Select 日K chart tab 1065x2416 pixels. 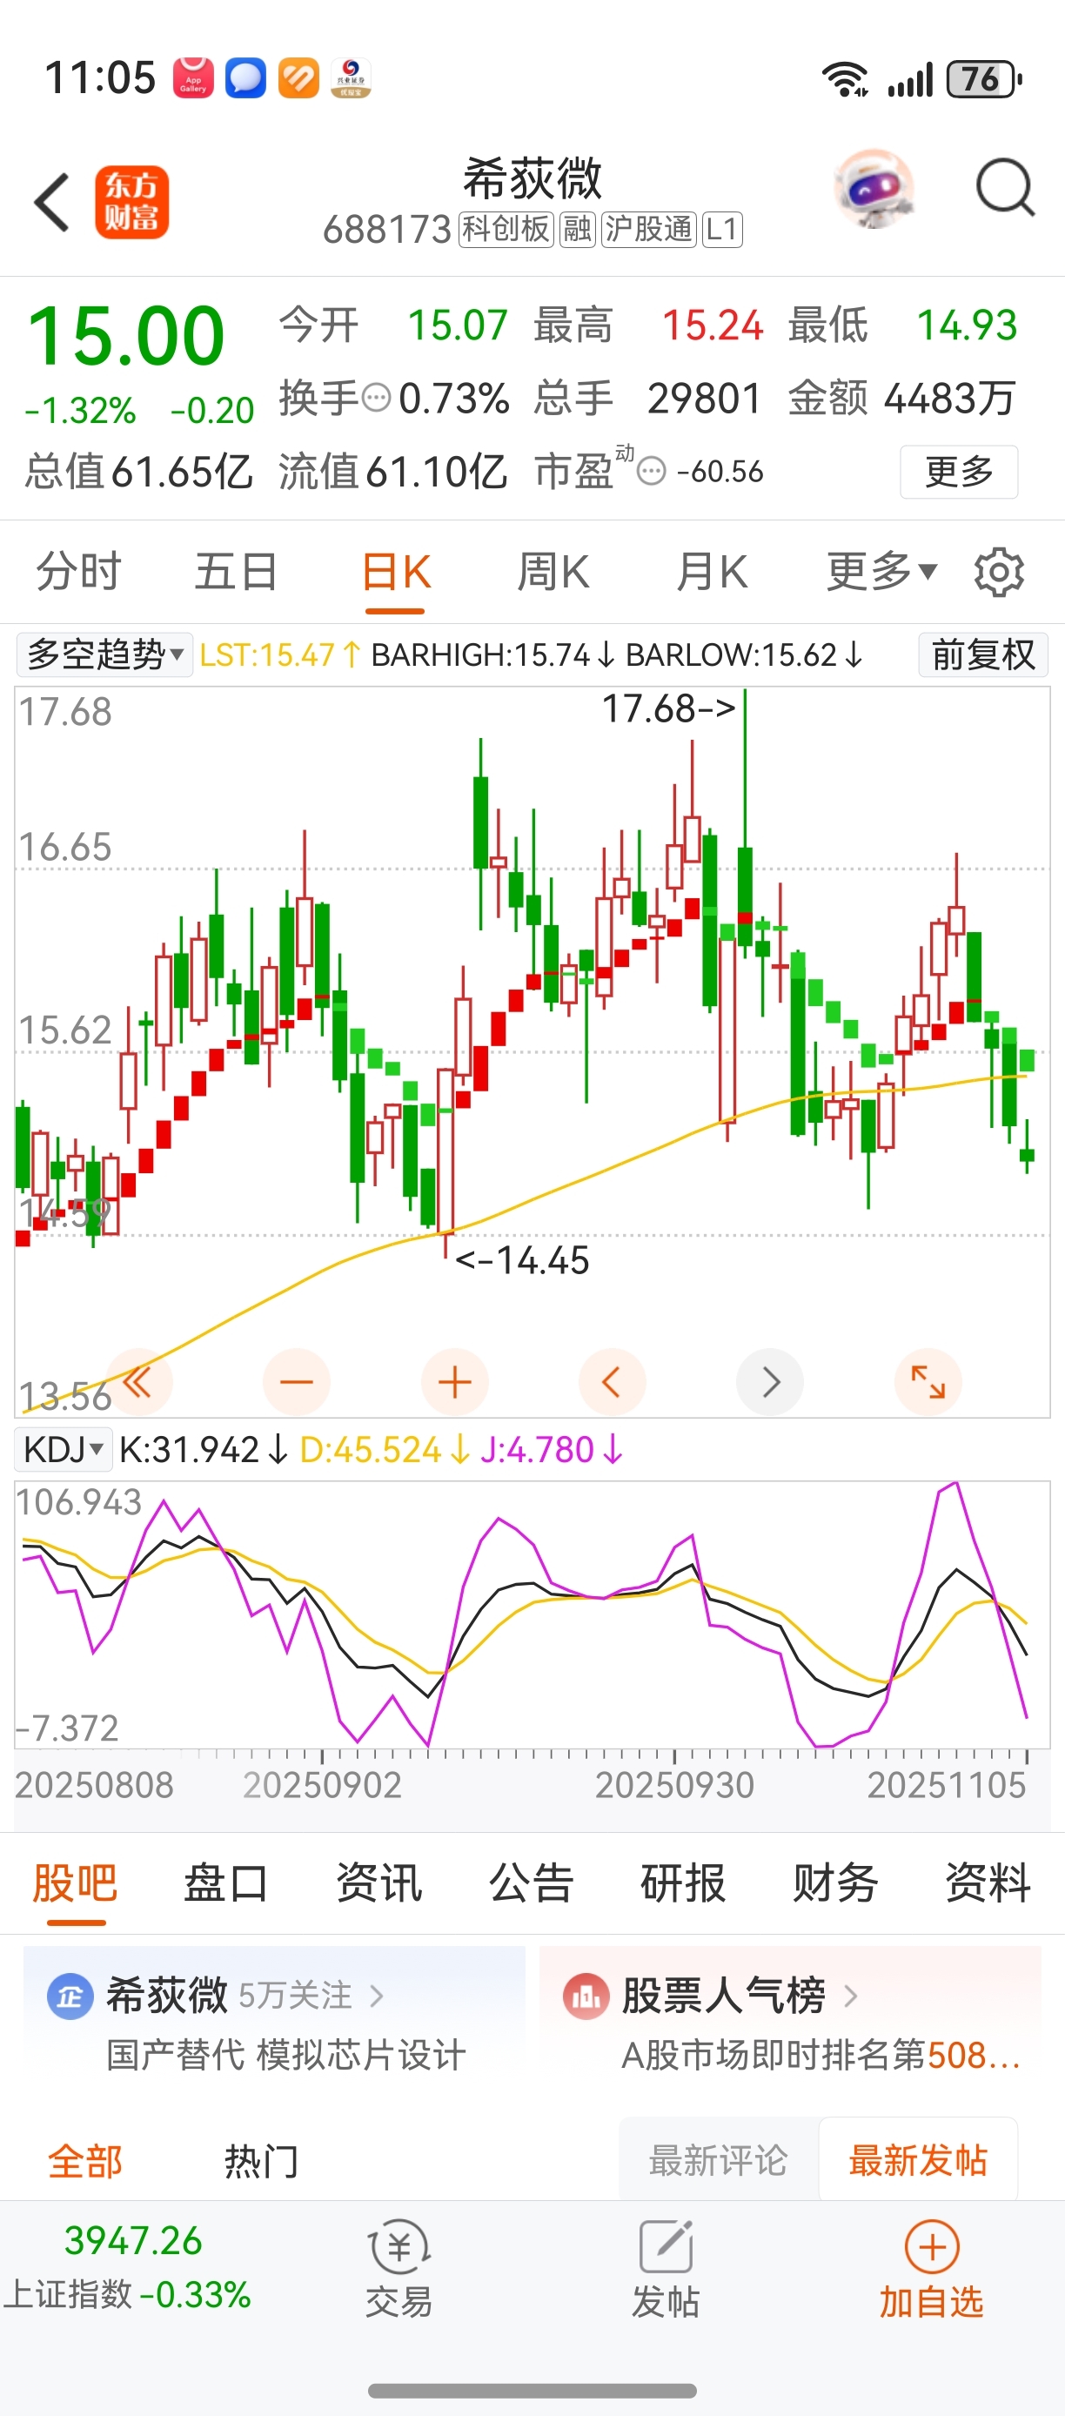(x=396, y=571)
